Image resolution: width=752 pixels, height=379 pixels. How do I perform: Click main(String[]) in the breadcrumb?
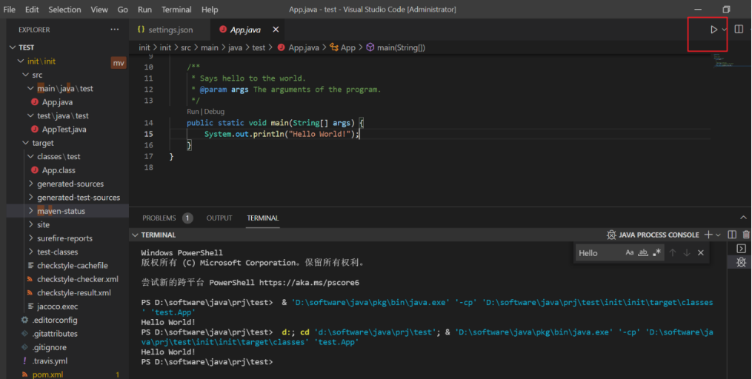pos(402,47)
